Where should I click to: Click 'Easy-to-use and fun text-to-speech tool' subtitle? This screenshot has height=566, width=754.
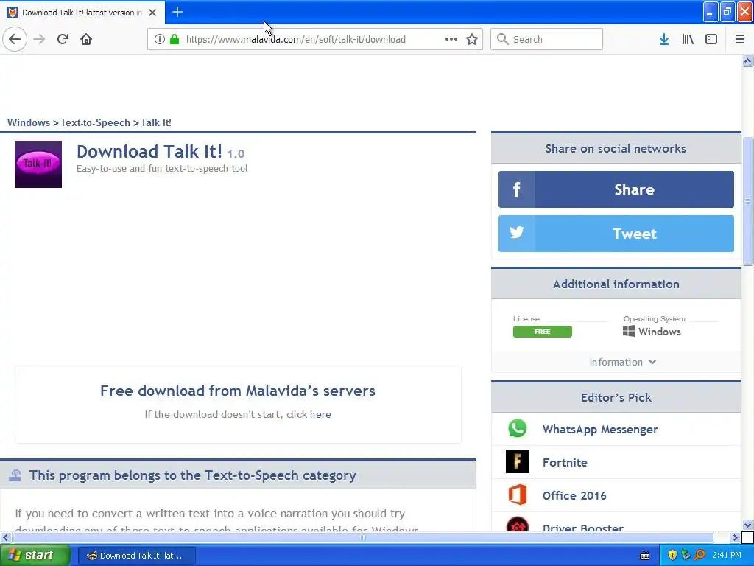coord(162,169)
